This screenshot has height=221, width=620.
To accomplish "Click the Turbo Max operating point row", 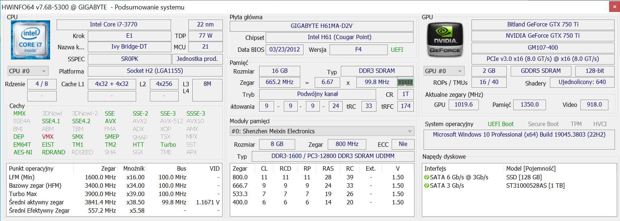I will (114, 194).
